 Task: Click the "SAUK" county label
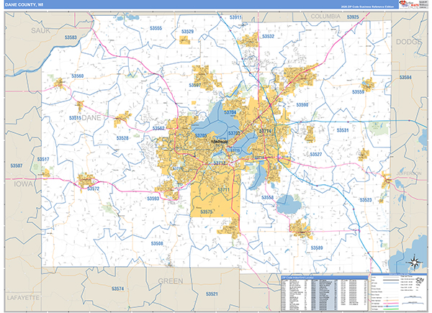(40, 30)
